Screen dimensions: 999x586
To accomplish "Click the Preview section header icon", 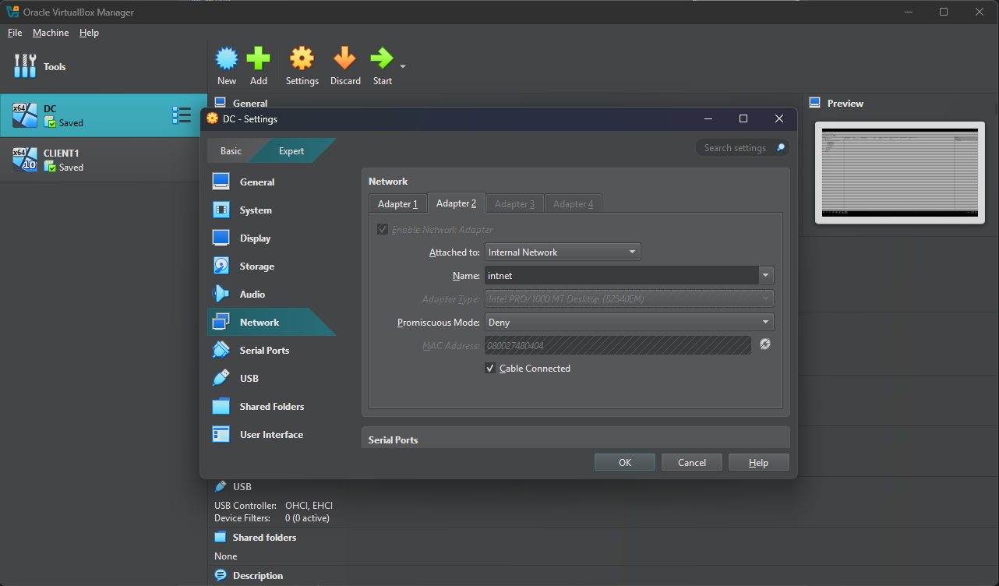I will tap(815, 103).
